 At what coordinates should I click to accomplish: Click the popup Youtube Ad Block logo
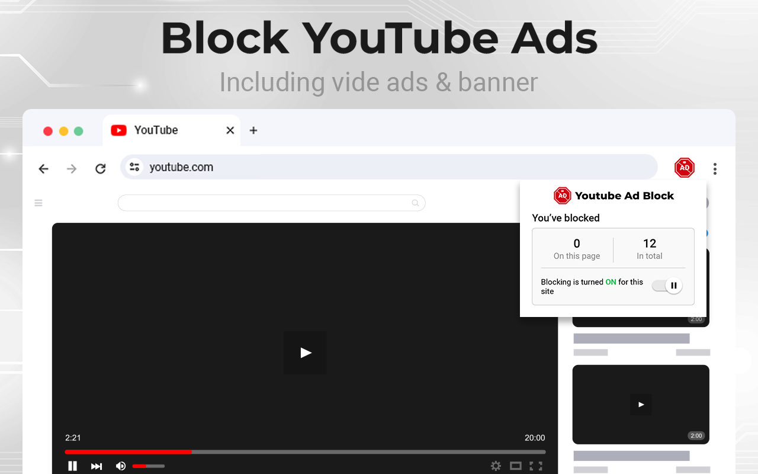[x=562, y=196]
